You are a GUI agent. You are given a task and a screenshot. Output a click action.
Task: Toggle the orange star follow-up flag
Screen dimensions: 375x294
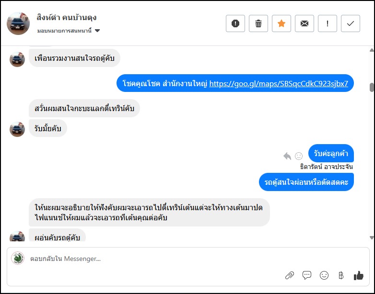[281, 23]
